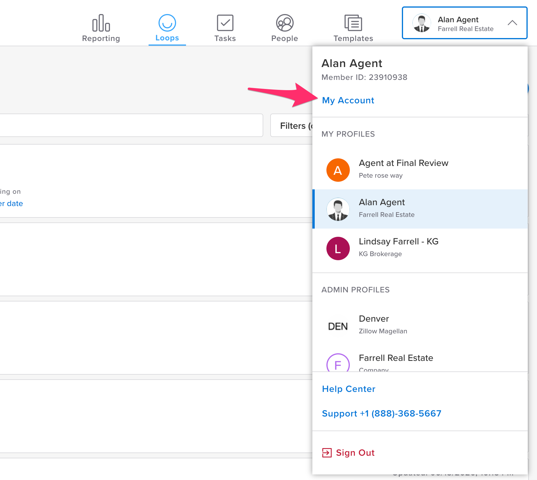Click the DEN Denver admin profile icon
Image resolution: width=537 pixels, height=480 pixels.
338,325
